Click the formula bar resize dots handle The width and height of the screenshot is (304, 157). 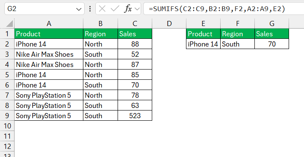[x=90, y=9]
